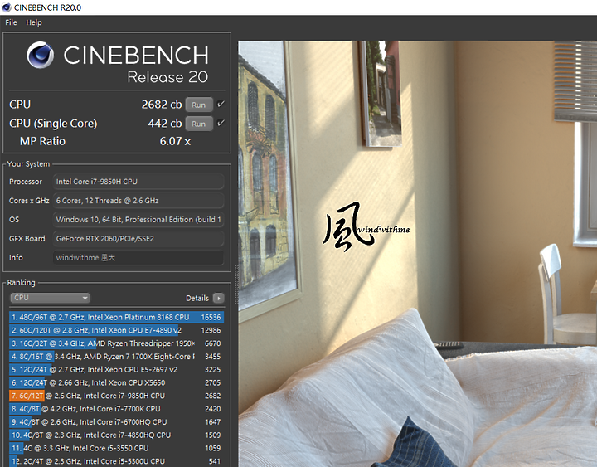Toggle the CPU test checkbox
597x467 pixels.
tap(221, 104)
